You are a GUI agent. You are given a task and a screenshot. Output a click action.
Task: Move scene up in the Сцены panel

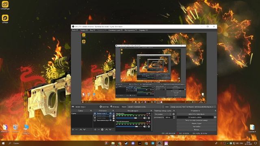81,129
